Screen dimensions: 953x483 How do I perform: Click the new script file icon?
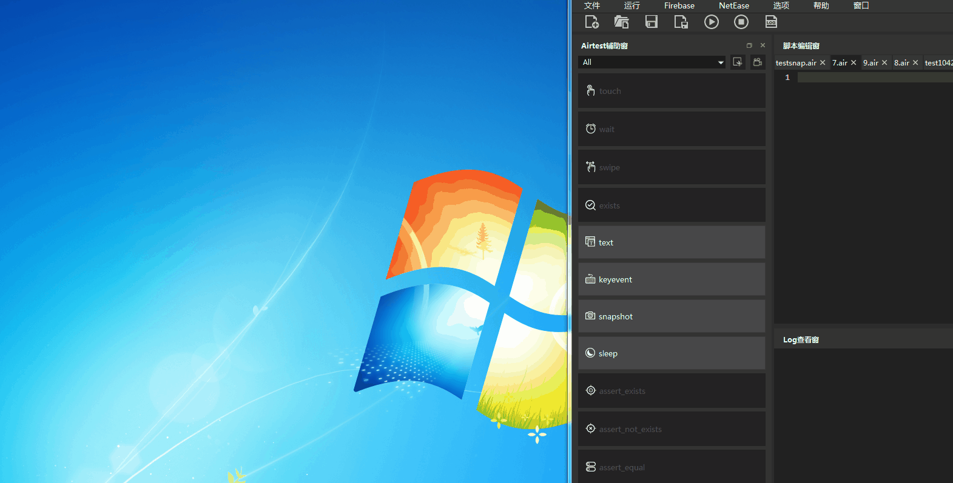[x=591, y=22]
